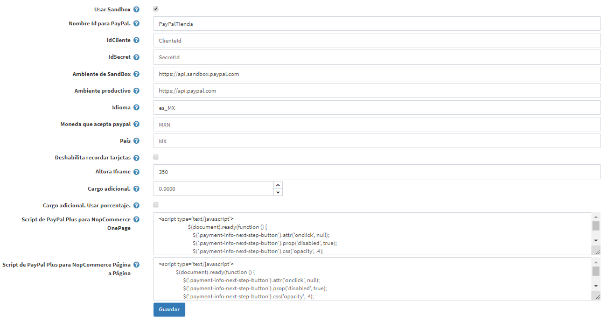
Task: Click help icon beside Altura Iframe
Action: pos(136,172)
